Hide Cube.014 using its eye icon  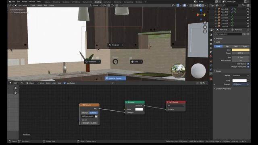[x=248, y=15]
